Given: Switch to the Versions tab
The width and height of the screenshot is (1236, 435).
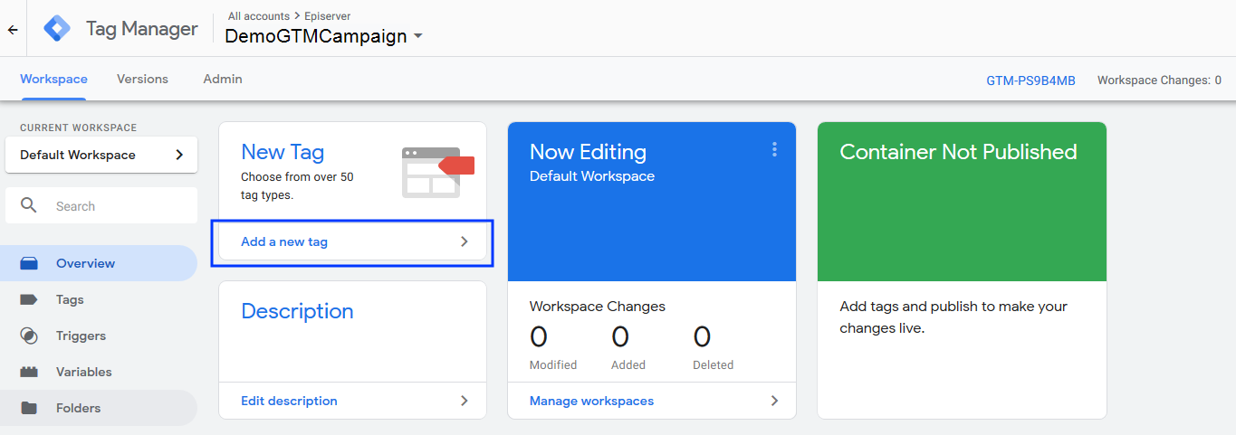Looking at the screenshot, I should tap(142, 79).
